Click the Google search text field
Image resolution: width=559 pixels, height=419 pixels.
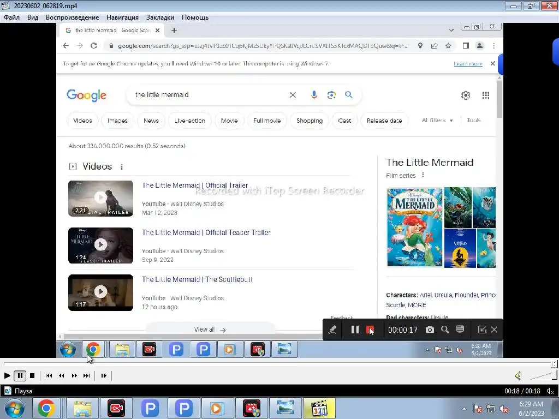click(x=210, y=95)
